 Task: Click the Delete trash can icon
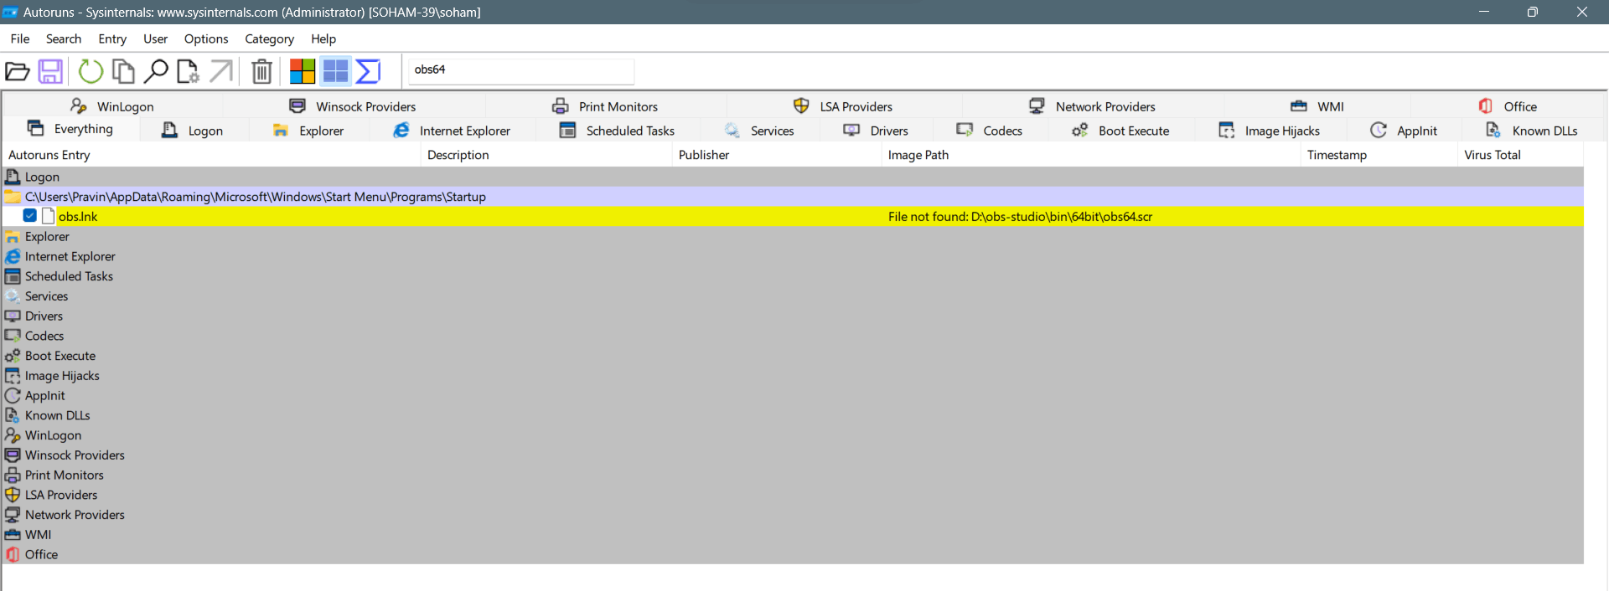[261, 71]
